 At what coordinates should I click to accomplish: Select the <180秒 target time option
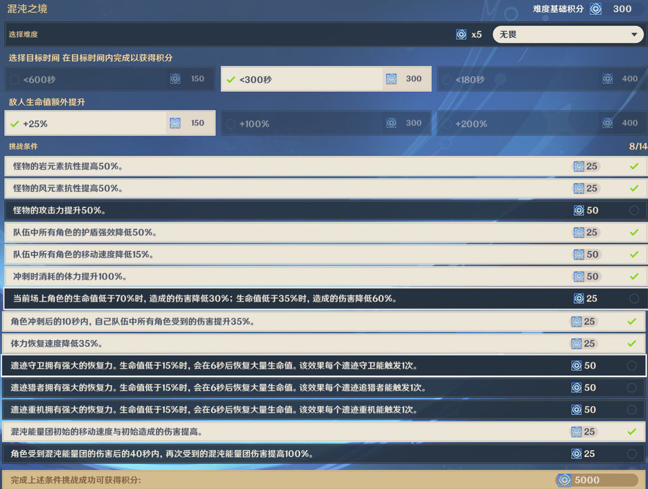[x=542, y=79]
